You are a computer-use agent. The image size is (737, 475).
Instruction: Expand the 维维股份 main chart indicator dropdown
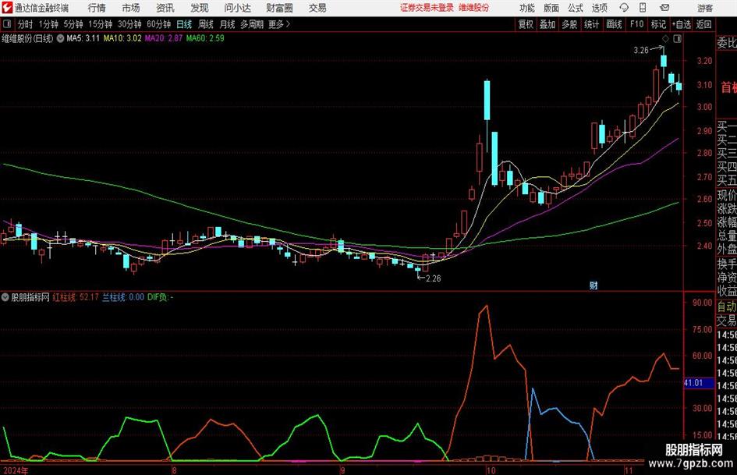coord(60,38)
